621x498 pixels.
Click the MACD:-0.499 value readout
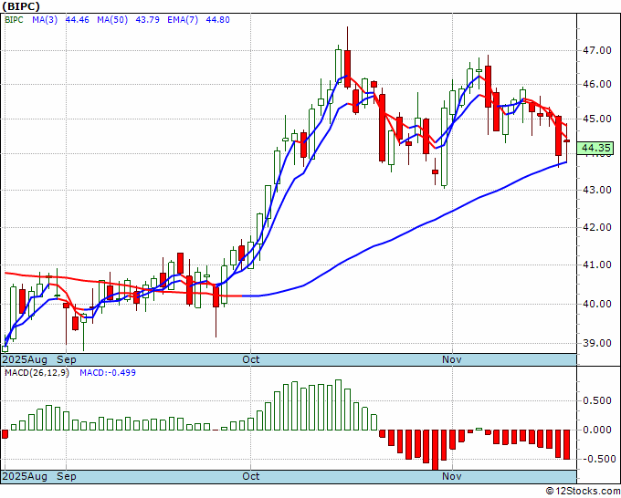point(108,373)
